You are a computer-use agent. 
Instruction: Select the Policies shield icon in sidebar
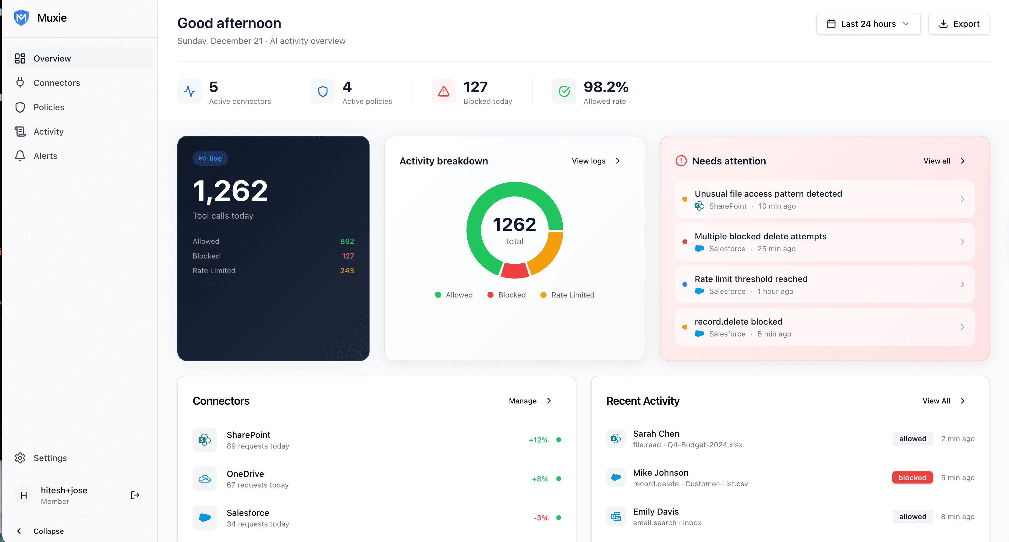click(x=20, y=107)
